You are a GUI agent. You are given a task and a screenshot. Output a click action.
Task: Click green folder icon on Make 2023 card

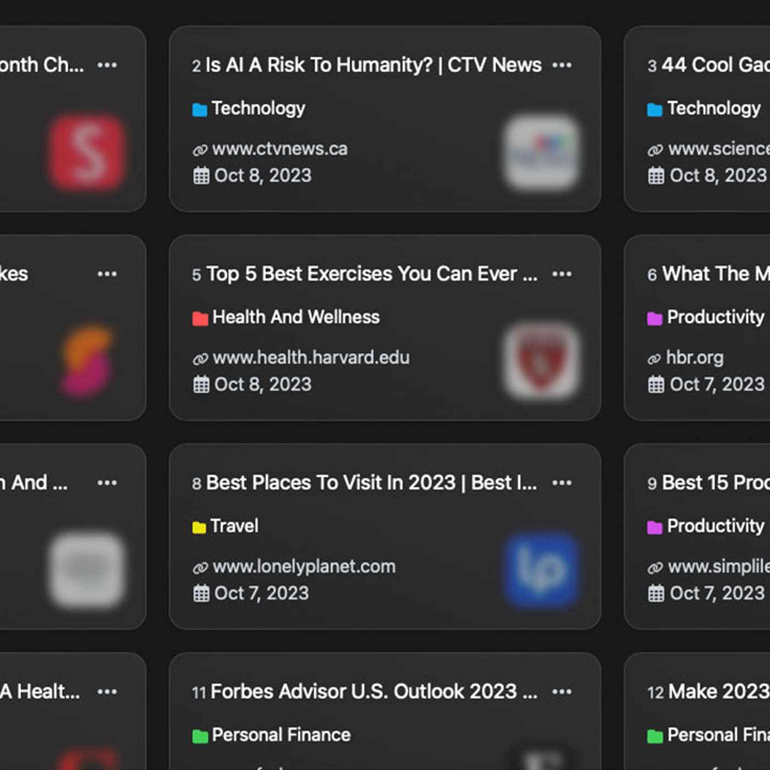tap(654, 736)
